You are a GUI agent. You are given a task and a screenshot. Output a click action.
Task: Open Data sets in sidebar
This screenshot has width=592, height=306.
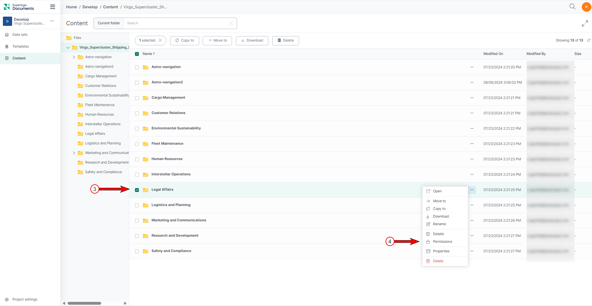coord(20,34)
